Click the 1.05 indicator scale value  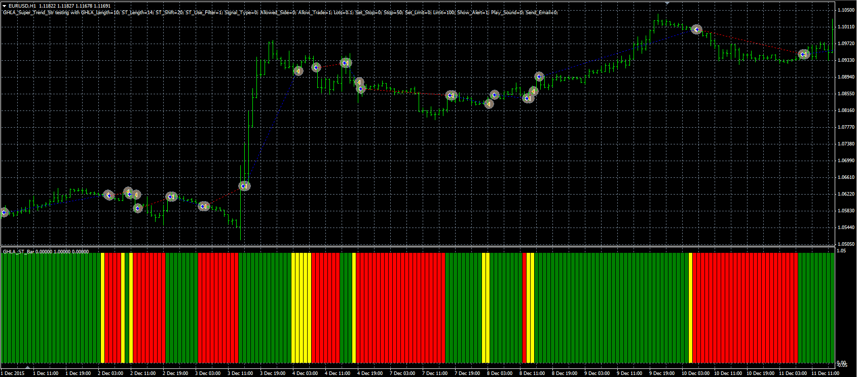coord(841,251)
